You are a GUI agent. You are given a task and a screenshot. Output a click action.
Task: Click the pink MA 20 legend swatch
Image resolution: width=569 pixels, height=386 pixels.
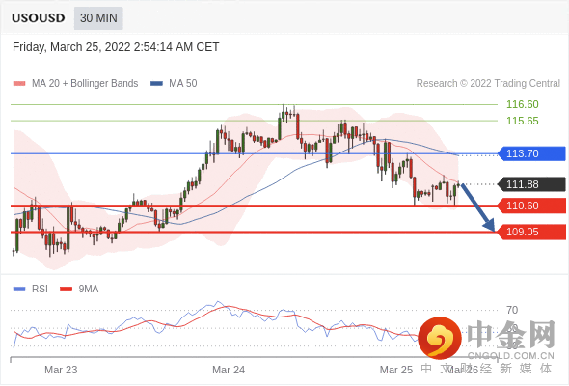19,84
